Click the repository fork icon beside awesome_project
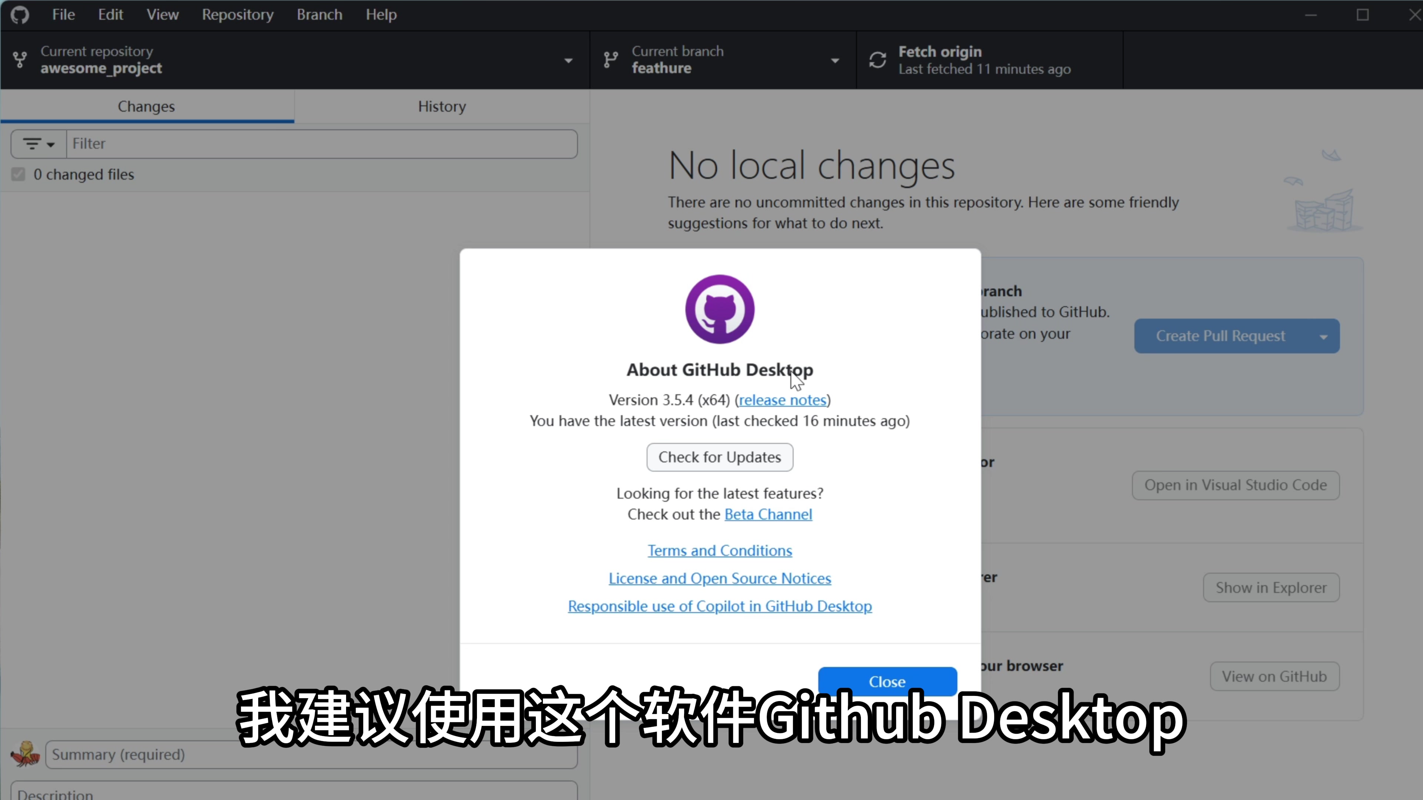This screenshot has height=800, width=1423. 20,60
